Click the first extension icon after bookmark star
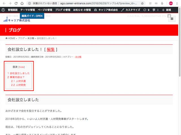The width and height of the screenshot is (181, 135). (x=150, y=3)
